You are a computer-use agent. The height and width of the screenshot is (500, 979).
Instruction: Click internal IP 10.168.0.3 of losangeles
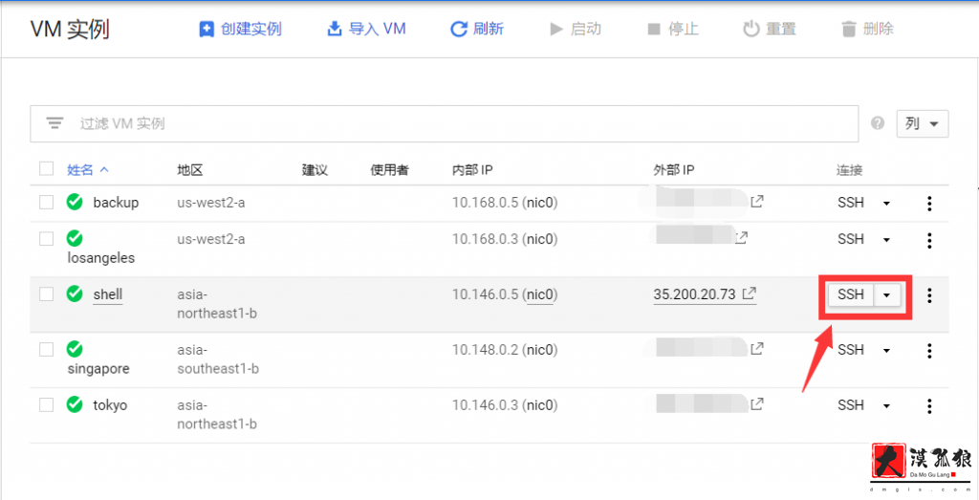[x=485, y=239]
